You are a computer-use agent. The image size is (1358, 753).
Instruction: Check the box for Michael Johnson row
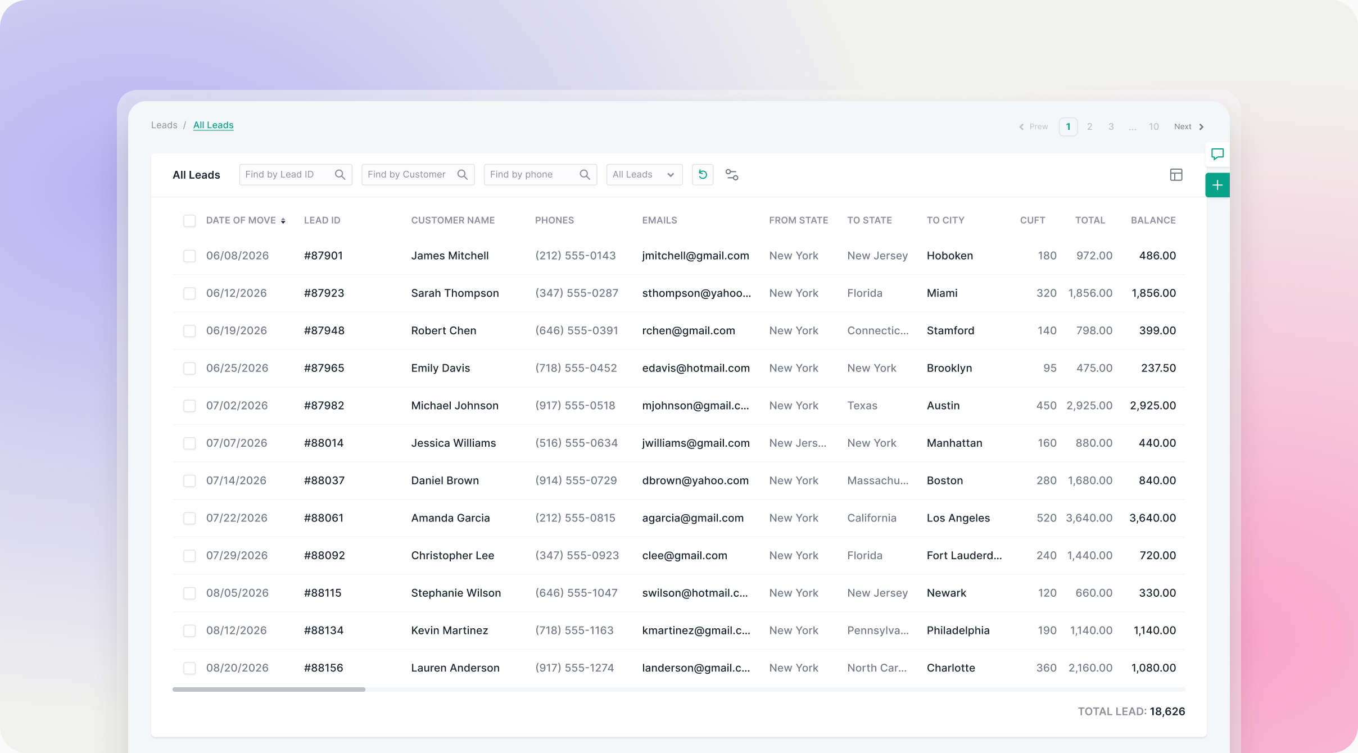pyautogui.click(x=189, y=406)
